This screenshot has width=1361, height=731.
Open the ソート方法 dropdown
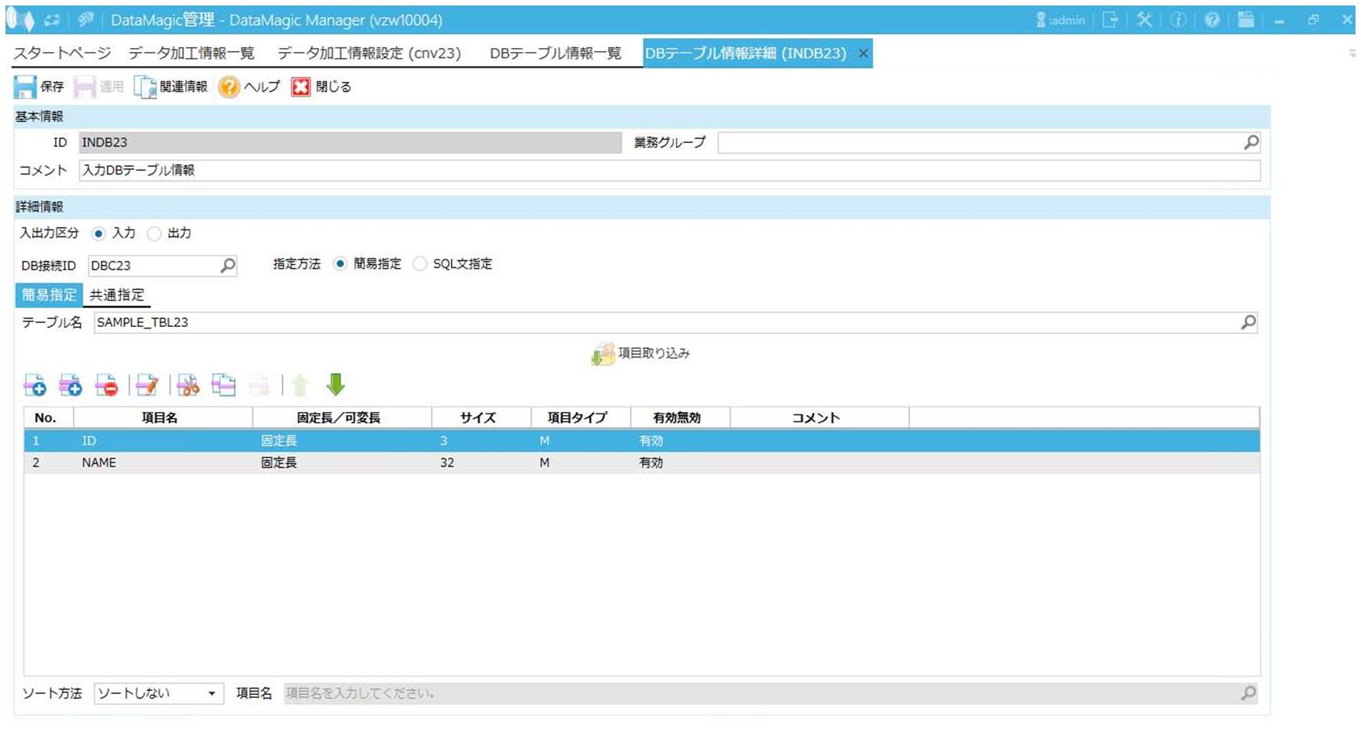click(x=159, y=693)
